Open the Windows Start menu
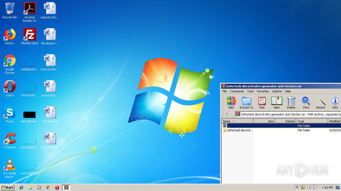 (x=7, y=188)
